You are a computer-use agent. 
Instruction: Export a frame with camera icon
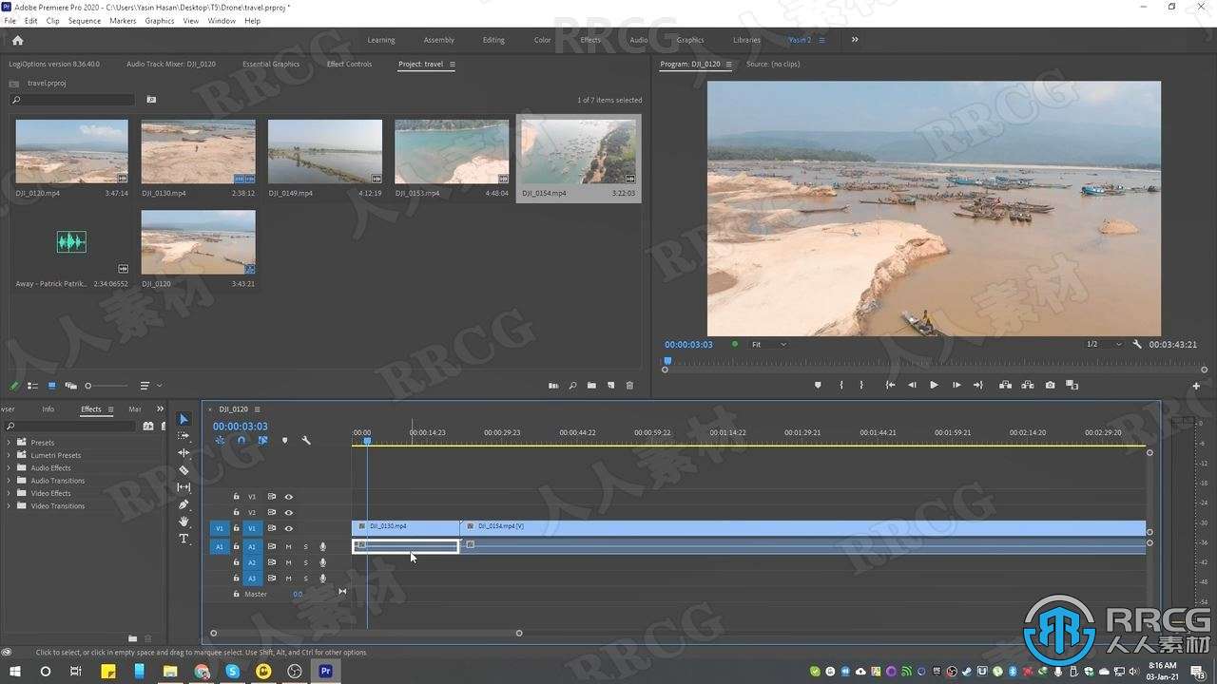pos(1050,385)
